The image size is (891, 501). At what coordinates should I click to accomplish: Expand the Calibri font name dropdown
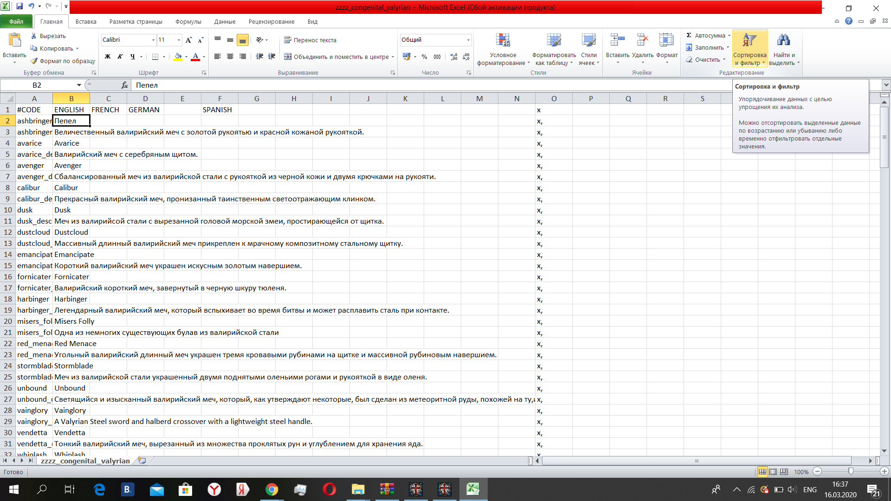[153, 40]
